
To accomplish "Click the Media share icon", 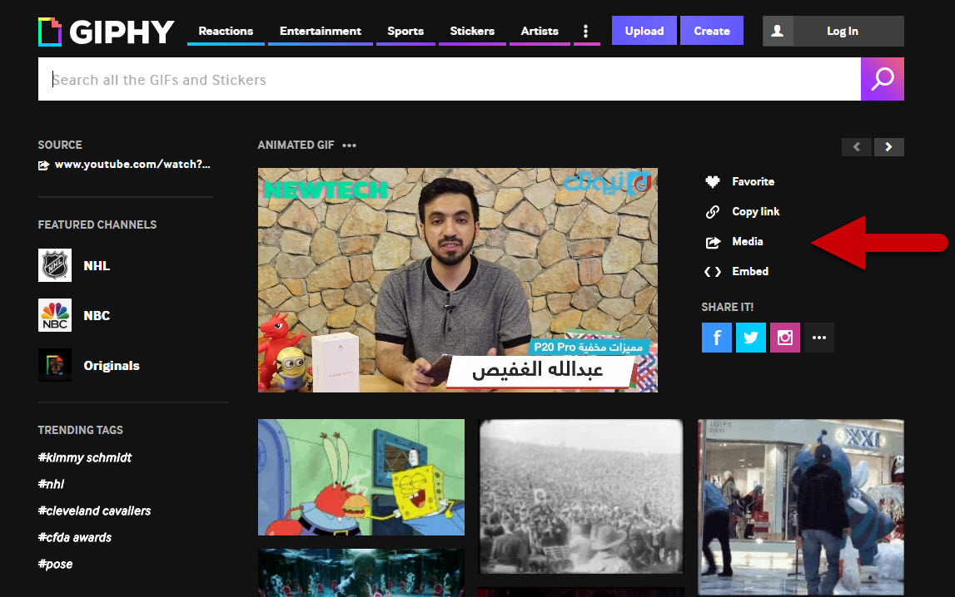I will pyautogui.click(x=713, y=243).
